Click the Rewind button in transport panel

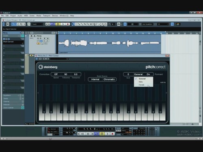[83, 134]
